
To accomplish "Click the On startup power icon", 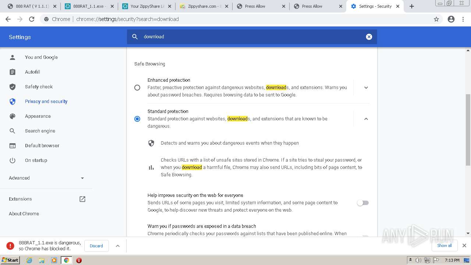I will [13, 160].
